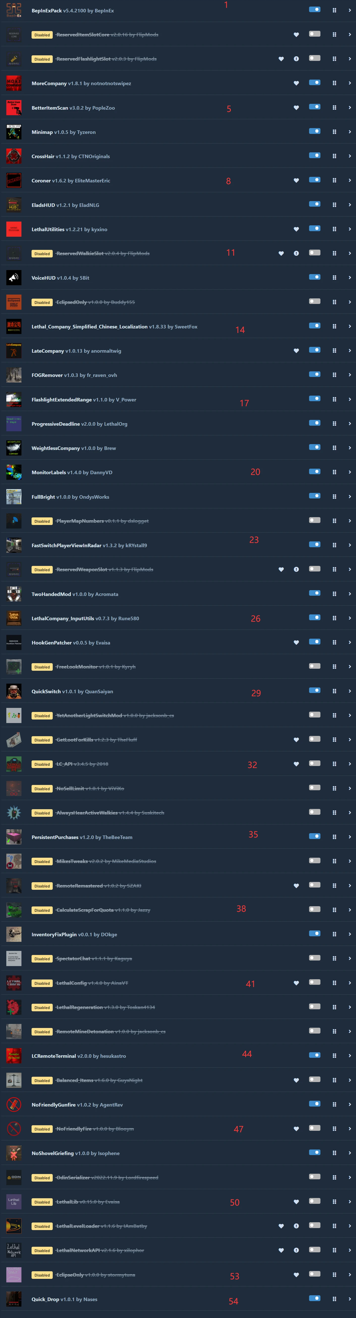Click the heart icon for MoreCompany
The height and width of the screenshot is (1318, 356).
click(296, 83)
